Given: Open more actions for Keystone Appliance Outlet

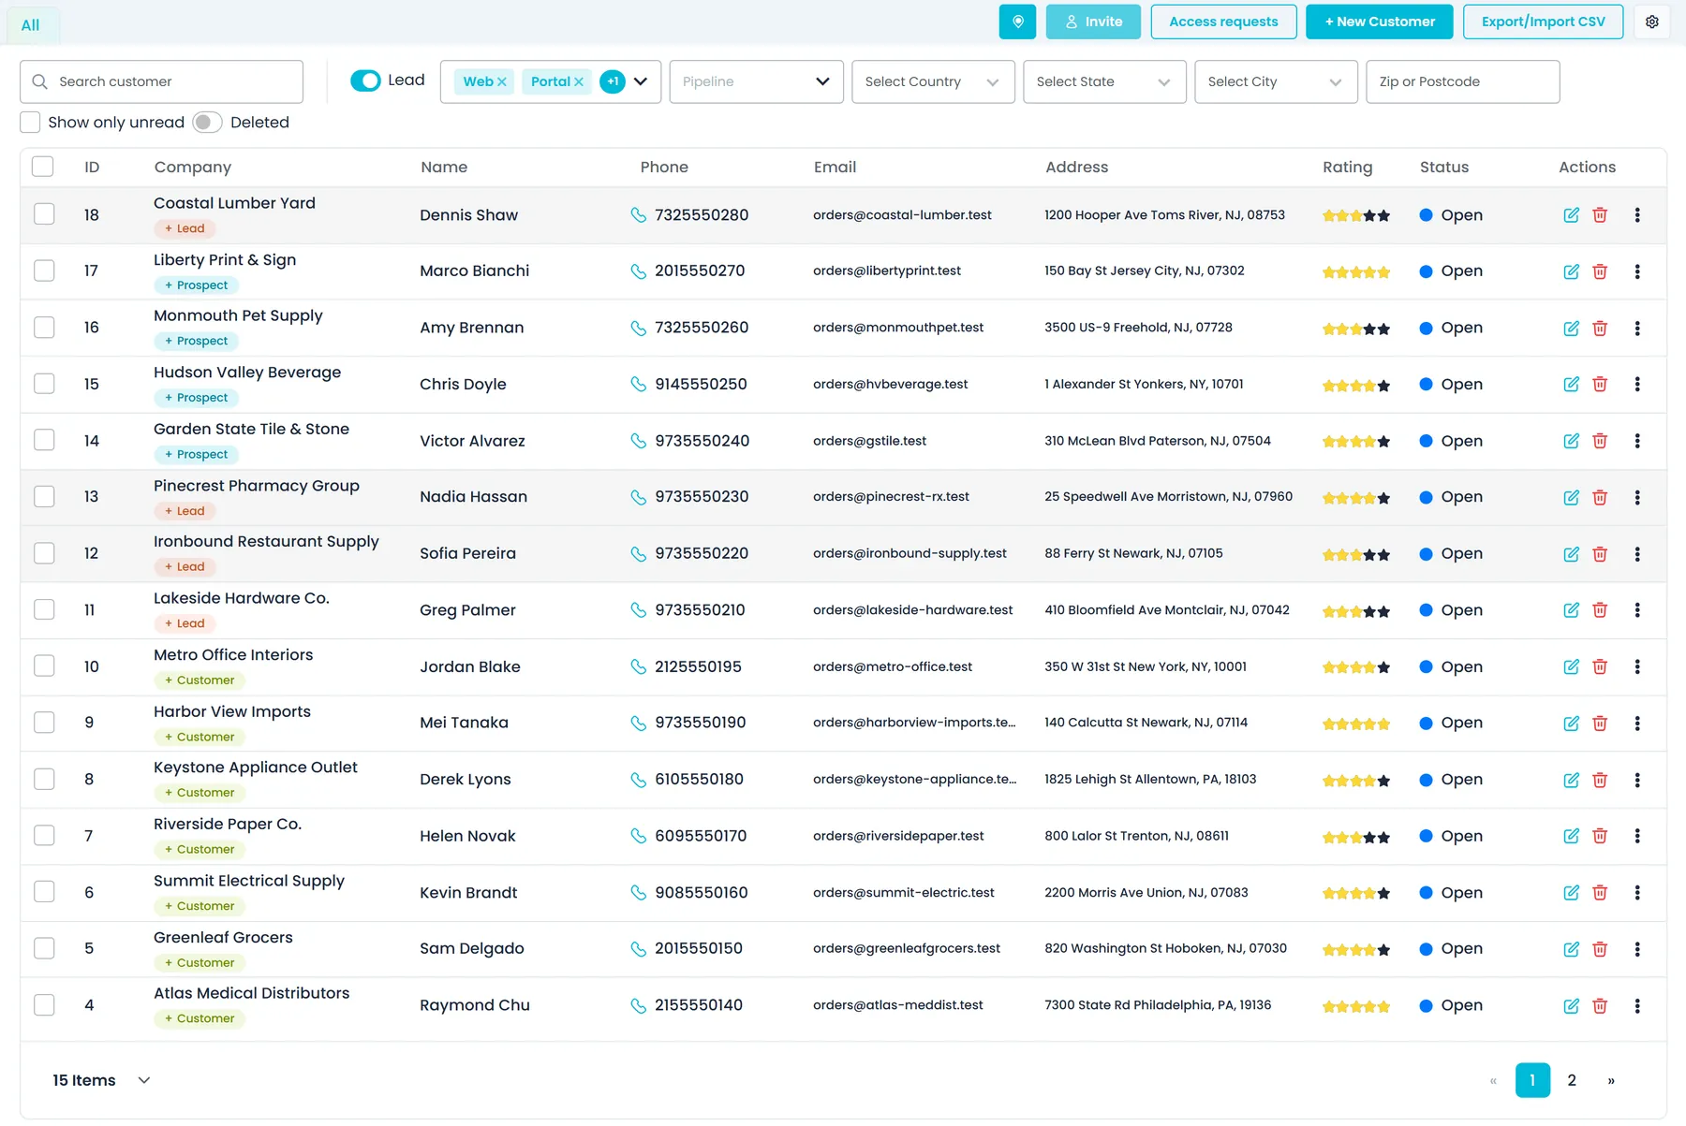Looking at the screenshot, I should pyautogui.click(x=1637, y=780).
